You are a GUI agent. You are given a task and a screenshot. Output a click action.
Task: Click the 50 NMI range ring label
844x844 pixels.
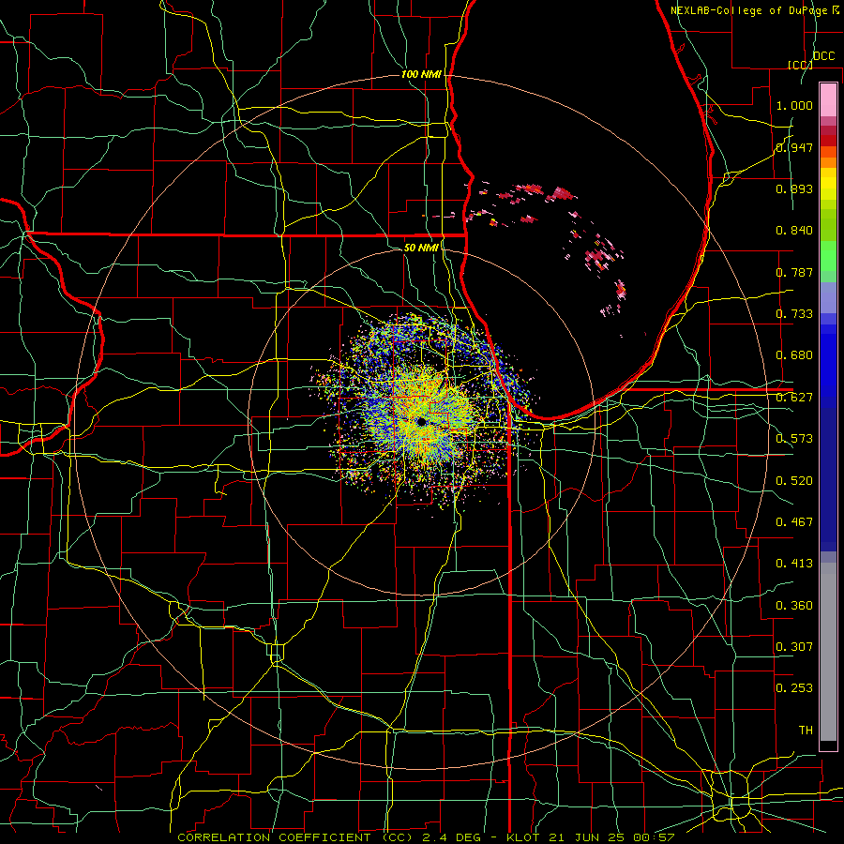[x=421, y=248]
